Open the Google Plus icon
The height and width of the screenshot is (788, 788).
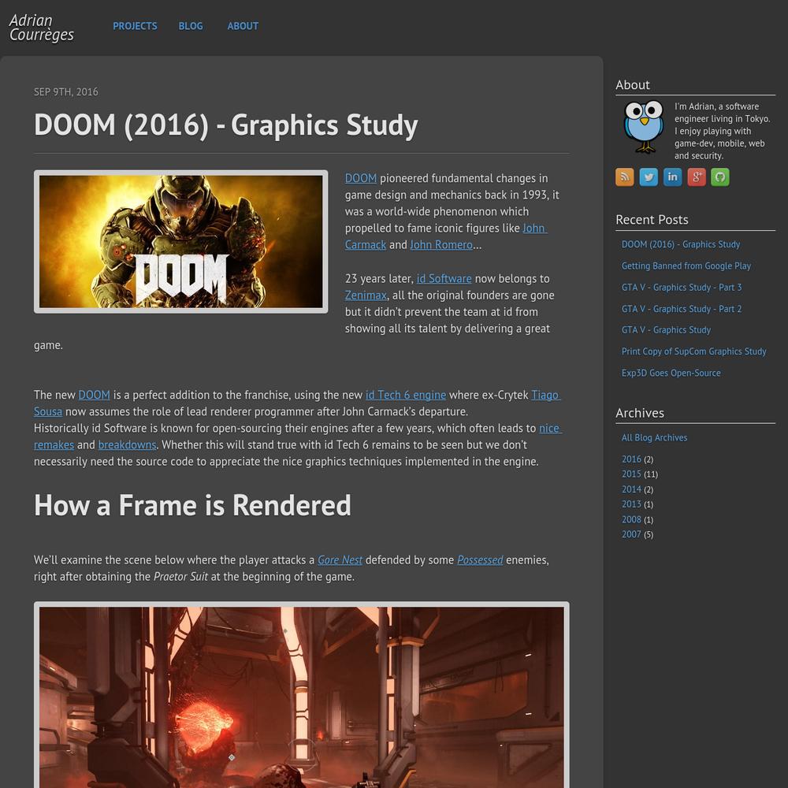point(696,177)
